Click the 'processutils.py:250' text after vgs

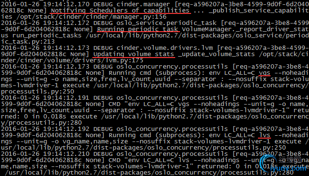coord(38,92)
